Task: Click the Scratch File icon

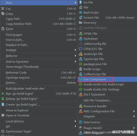Action: 81,18
